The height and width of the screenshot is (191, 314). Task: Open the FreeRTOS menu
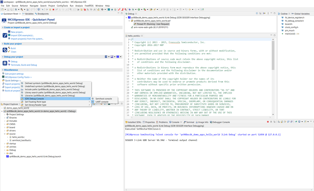pos(89,6)
